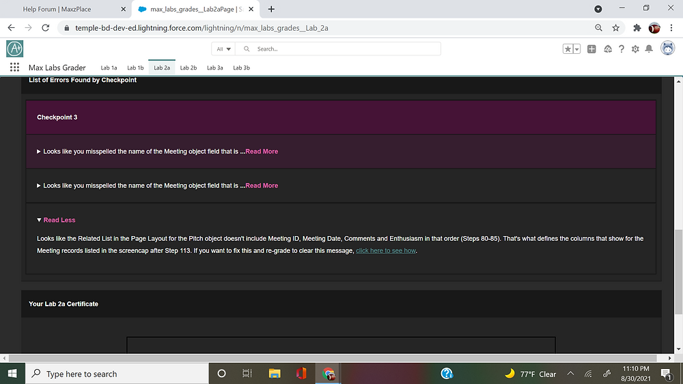Click the browser address bar URL
This screenshot has height=384, width=683.
pyautogui.click(x=201, y=28)
